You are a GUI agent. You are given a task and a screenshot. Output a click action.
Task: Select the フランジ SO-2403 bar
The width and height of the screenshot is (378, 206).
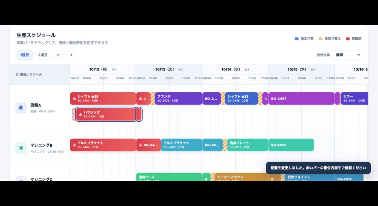pyautogui.click(x=178, y=98)
